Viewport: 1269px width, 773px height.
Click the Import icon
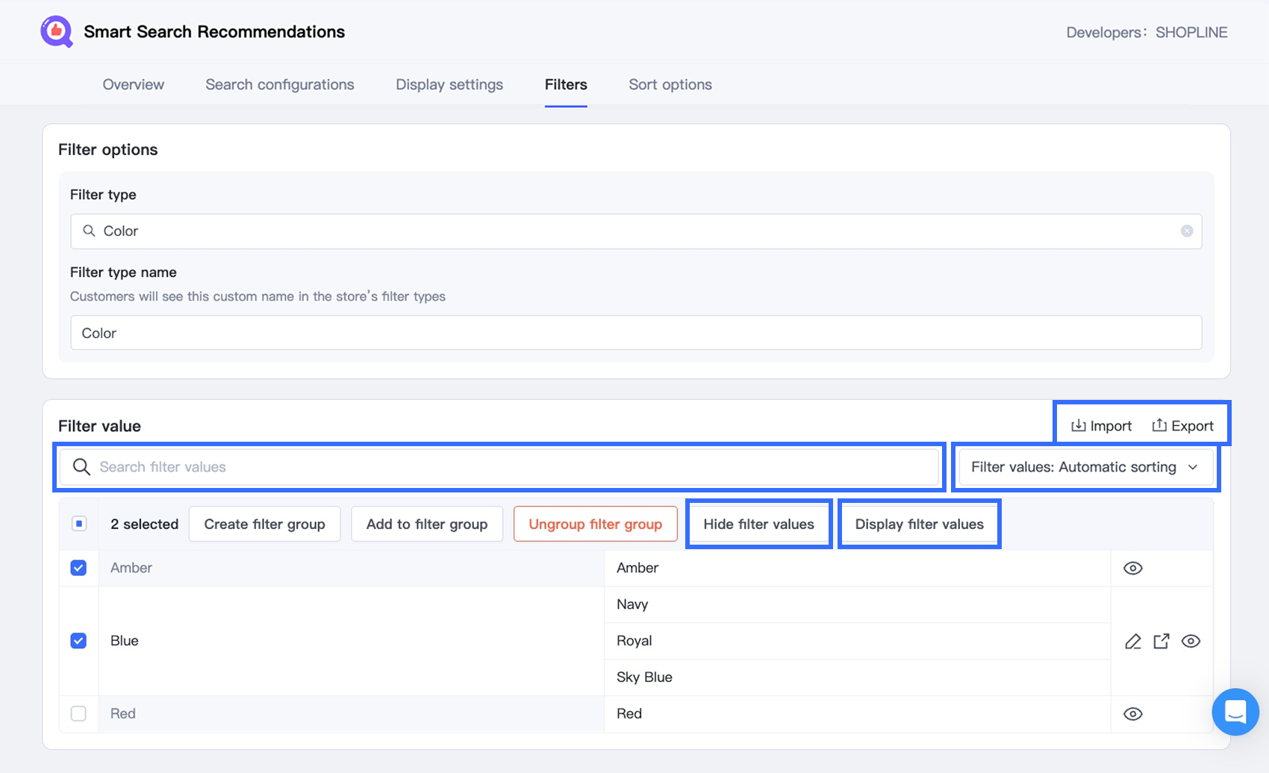point(1078,425)
